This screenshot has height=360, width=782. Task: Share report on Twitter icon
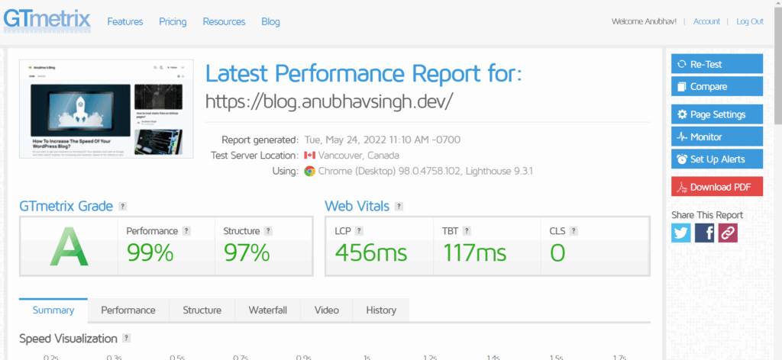[680, 233]
